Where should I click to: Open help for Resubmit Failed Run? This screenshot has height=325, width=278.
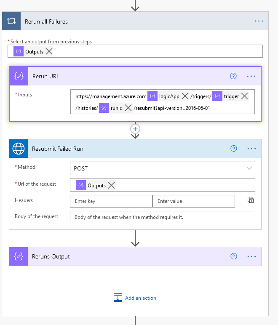pyautogui.click(x=234, y=149)
